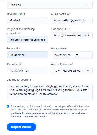Click the Evidence URL input field
The image size is (97, 135).
[x=72, y=36]
